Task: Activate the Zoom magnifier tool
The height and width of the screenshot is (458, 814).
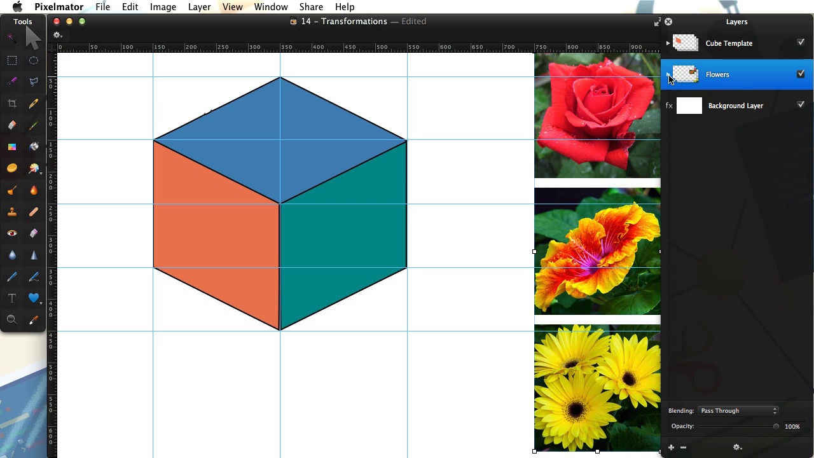Action: pos(12,320)
